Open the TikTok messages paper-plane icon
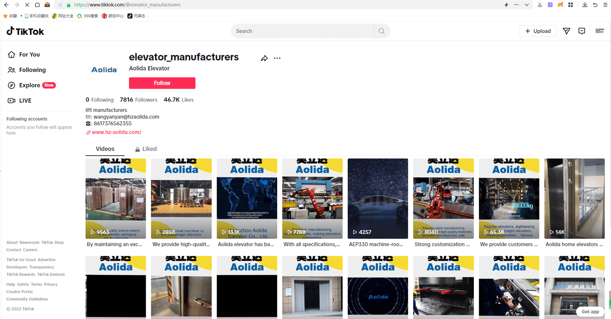The height and width of the screenshot is (319, 611). (x=566, y=31)
